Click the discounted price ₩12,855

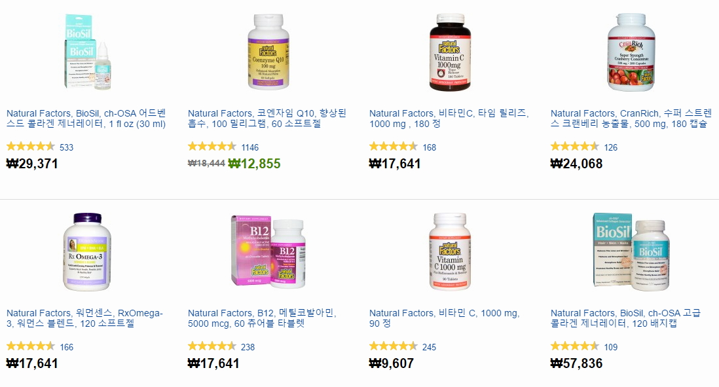click(x=255, y=164)
